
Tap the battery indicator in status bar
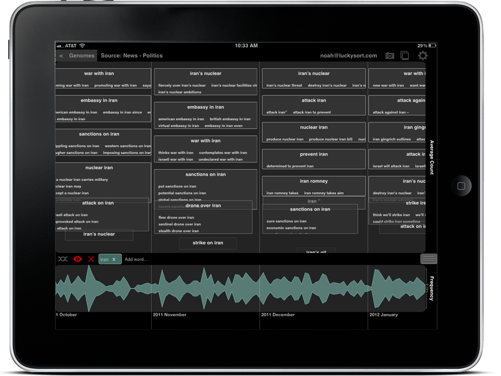point(432,46)
